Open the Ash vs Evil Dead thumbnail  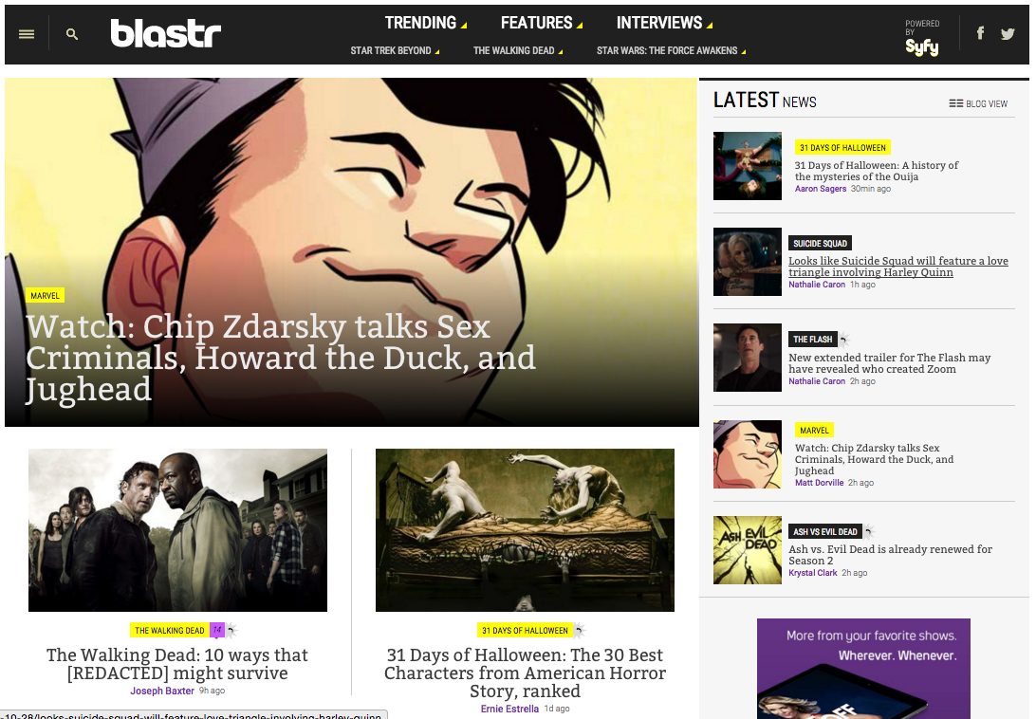pos(748,550)
